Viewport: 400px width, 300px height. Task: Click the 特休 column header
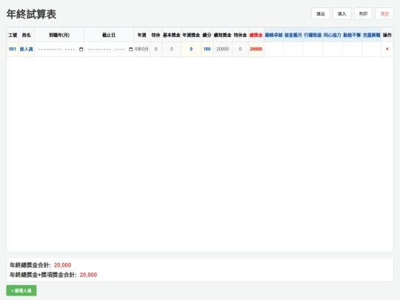(x=156, y=35)
